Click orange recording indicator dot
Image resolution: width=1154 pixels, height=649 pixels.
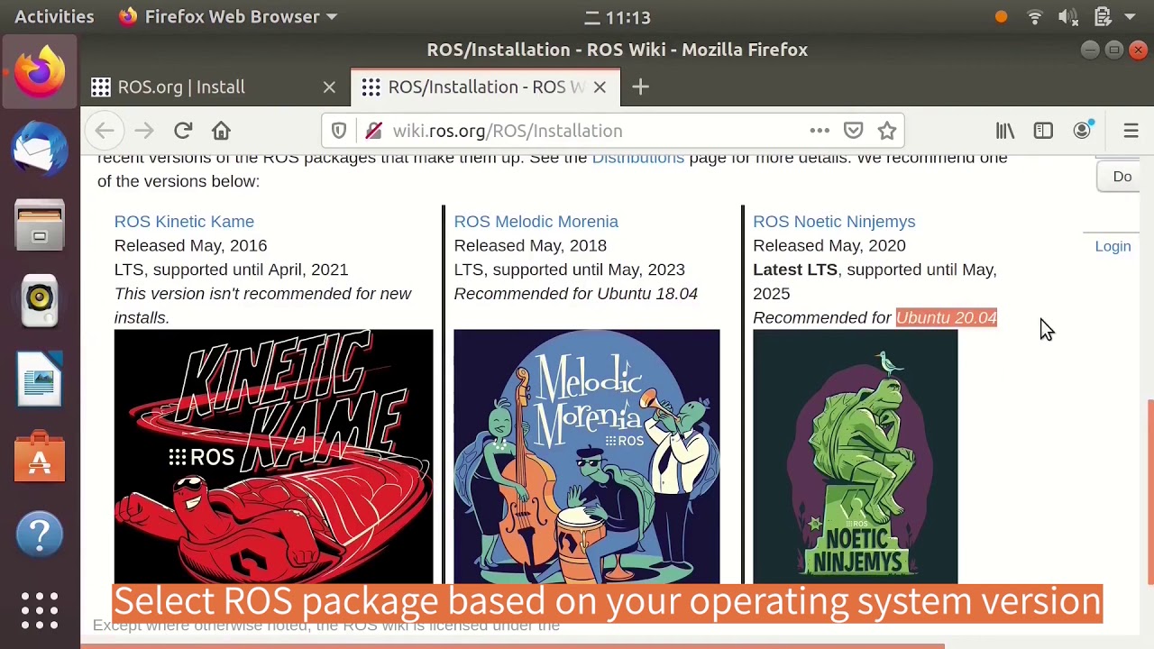point(1001,17)
